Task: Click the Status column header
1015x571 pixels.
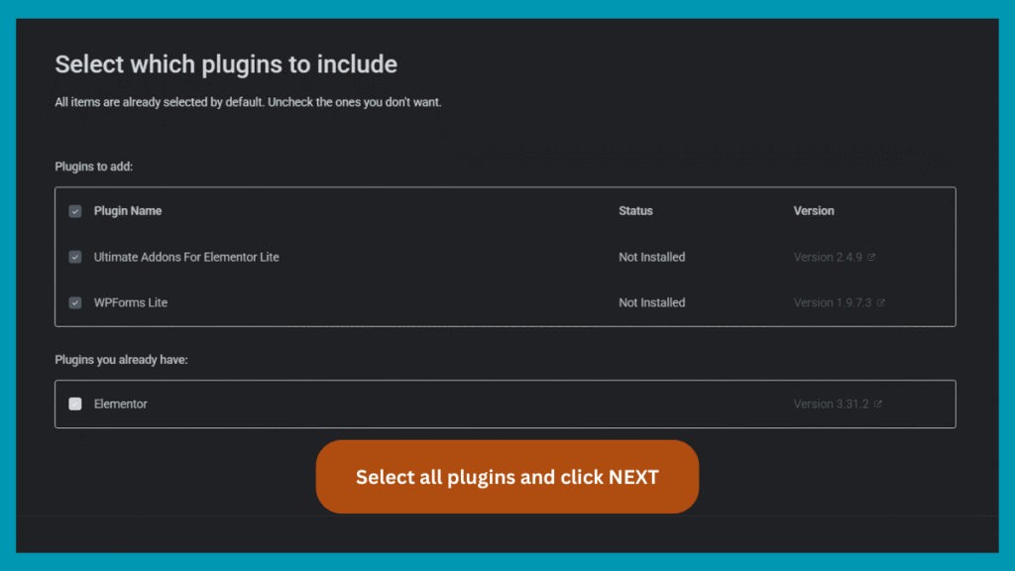Action: [635, 211]
